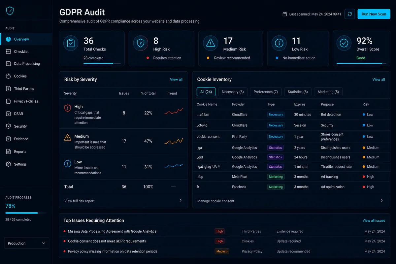
Task: Select the All (24) cookie tab
Action: coord(206,92)
